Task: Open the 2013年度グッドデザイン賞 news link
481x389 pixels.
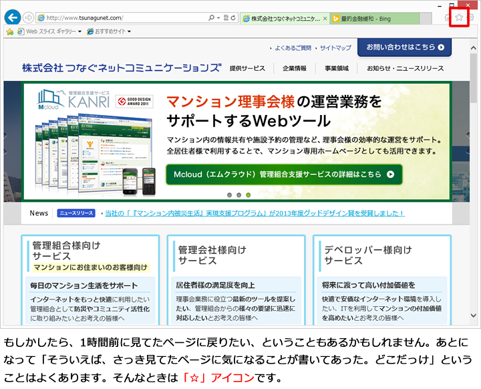Action: [255, 213]
